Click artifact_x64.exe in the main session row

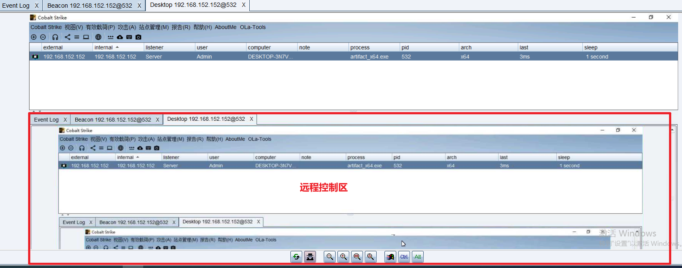(x=369, y=57)
